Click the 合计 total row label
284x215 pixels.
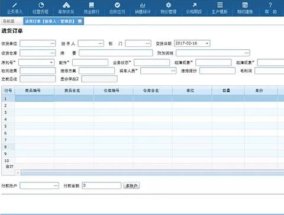click(9, 166)
